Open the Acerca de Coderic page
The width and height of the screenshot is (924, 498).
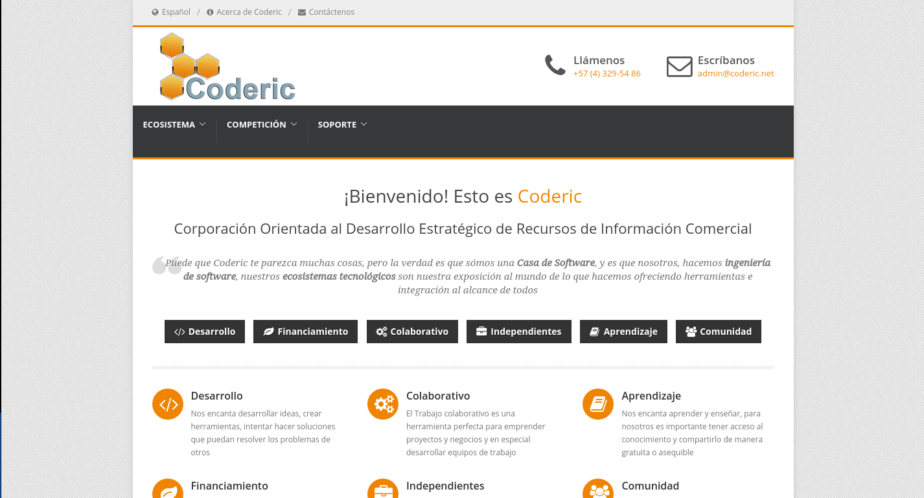249,12
